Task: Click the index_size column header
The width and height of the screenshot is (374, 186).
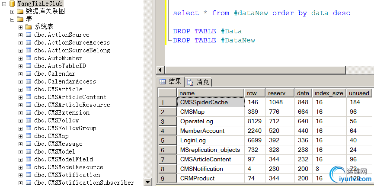Action: tap(329, 93)
